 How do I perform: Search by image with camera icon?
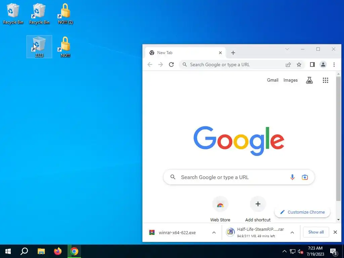pos(305,177)
